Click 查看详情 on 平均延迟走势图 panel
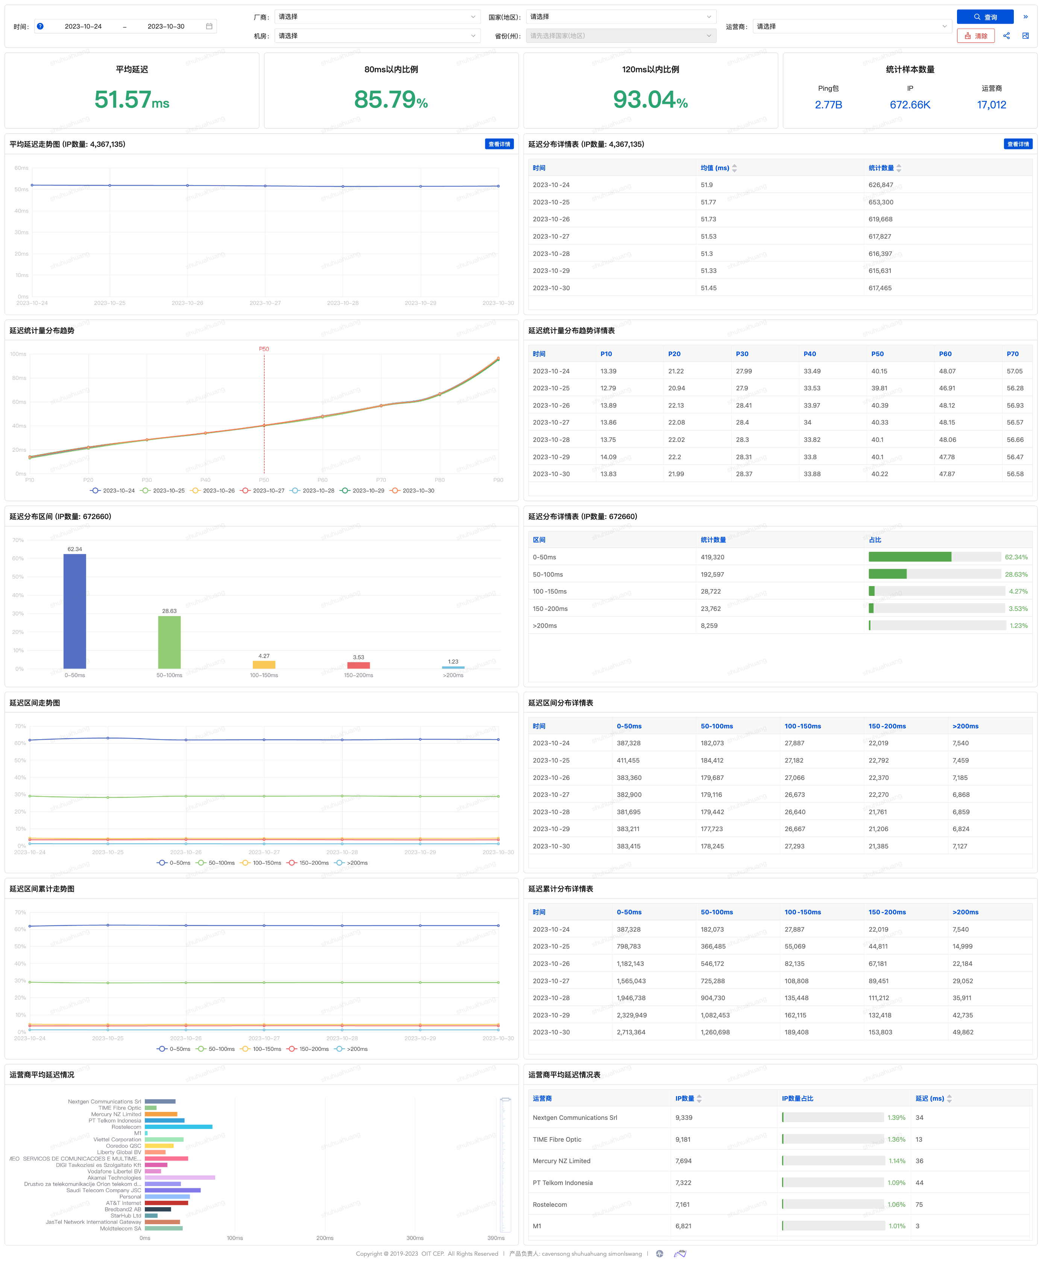This screenshot has height=1261, width=1042. point(499,144)
